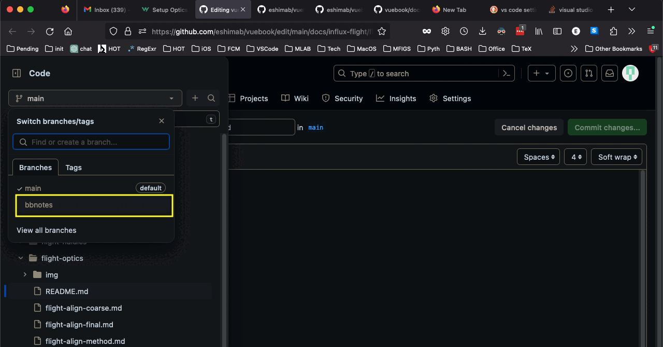Click the site padlock icon in address bar
This screenshot has height=347, width=663.
point(127,32)
